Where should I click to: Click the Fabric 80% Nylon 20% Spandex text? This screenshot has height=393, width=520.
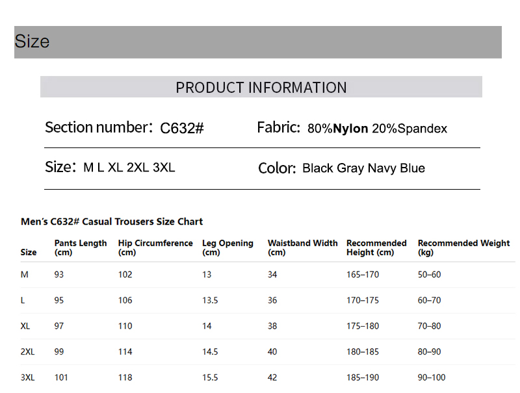[x=352, y=128]
